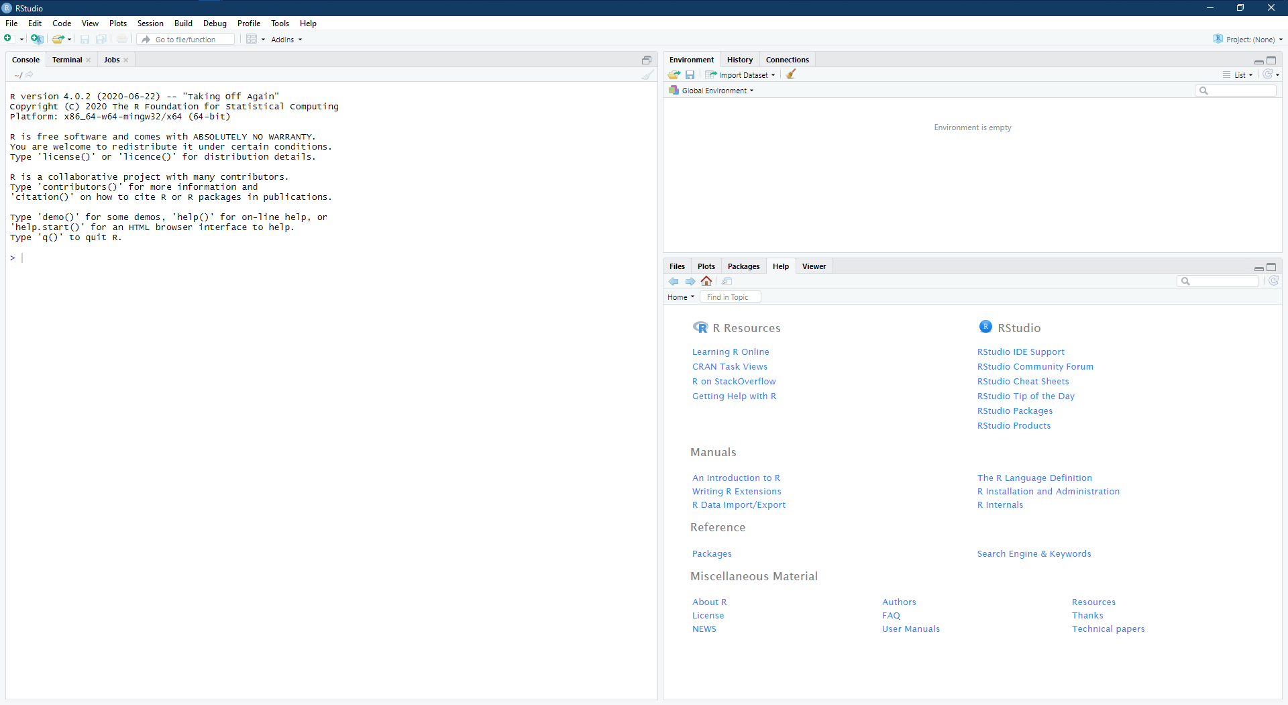Open the RStudio Cheat Sheets link

tap(1023, 381)
